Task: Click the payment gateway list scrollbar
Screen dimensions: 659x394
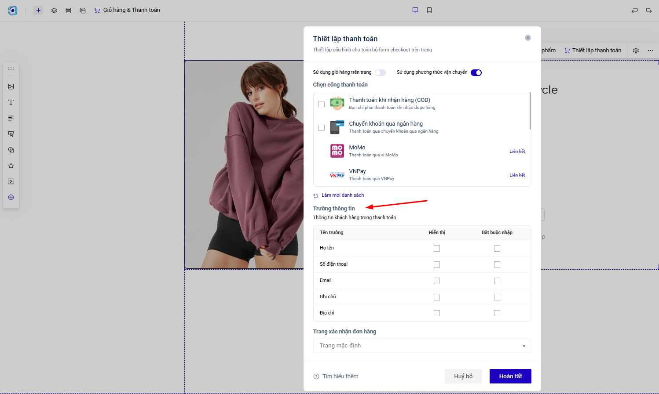Action: [530, 111]
